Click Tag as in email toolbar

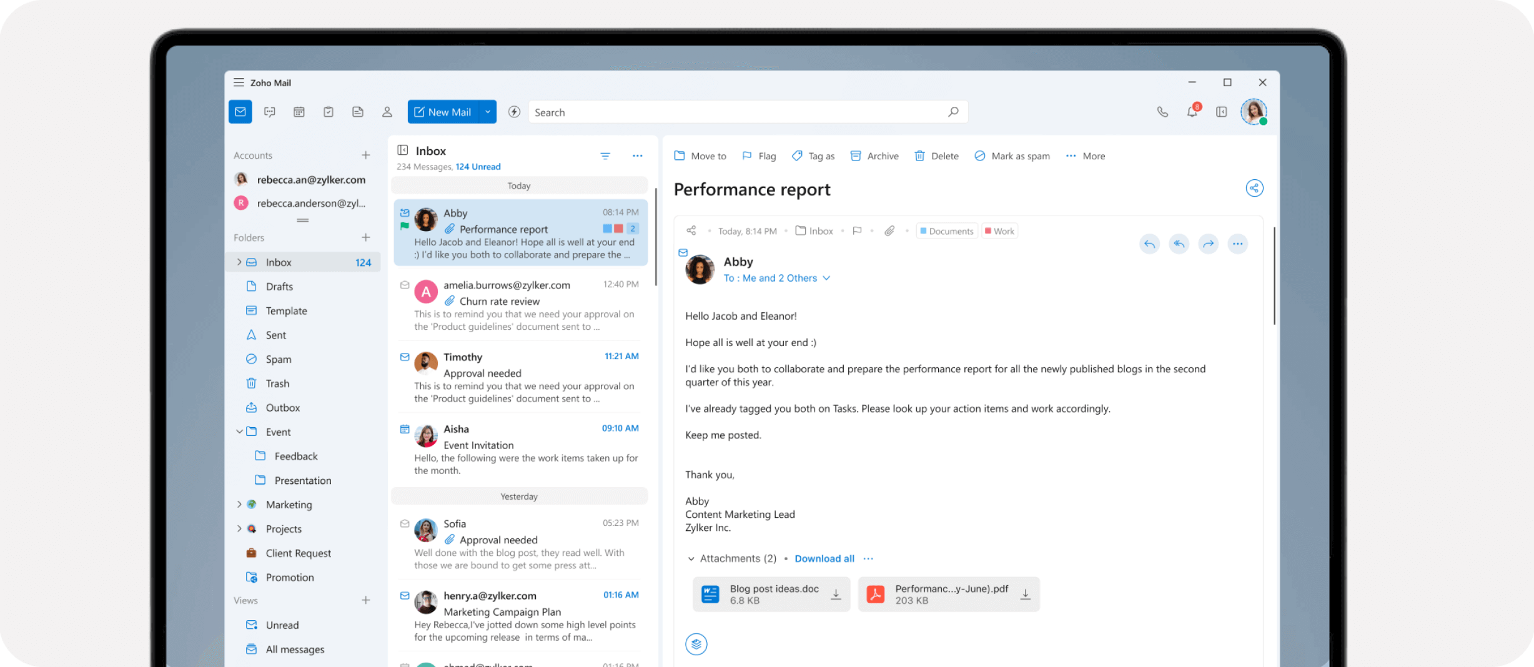813,156
